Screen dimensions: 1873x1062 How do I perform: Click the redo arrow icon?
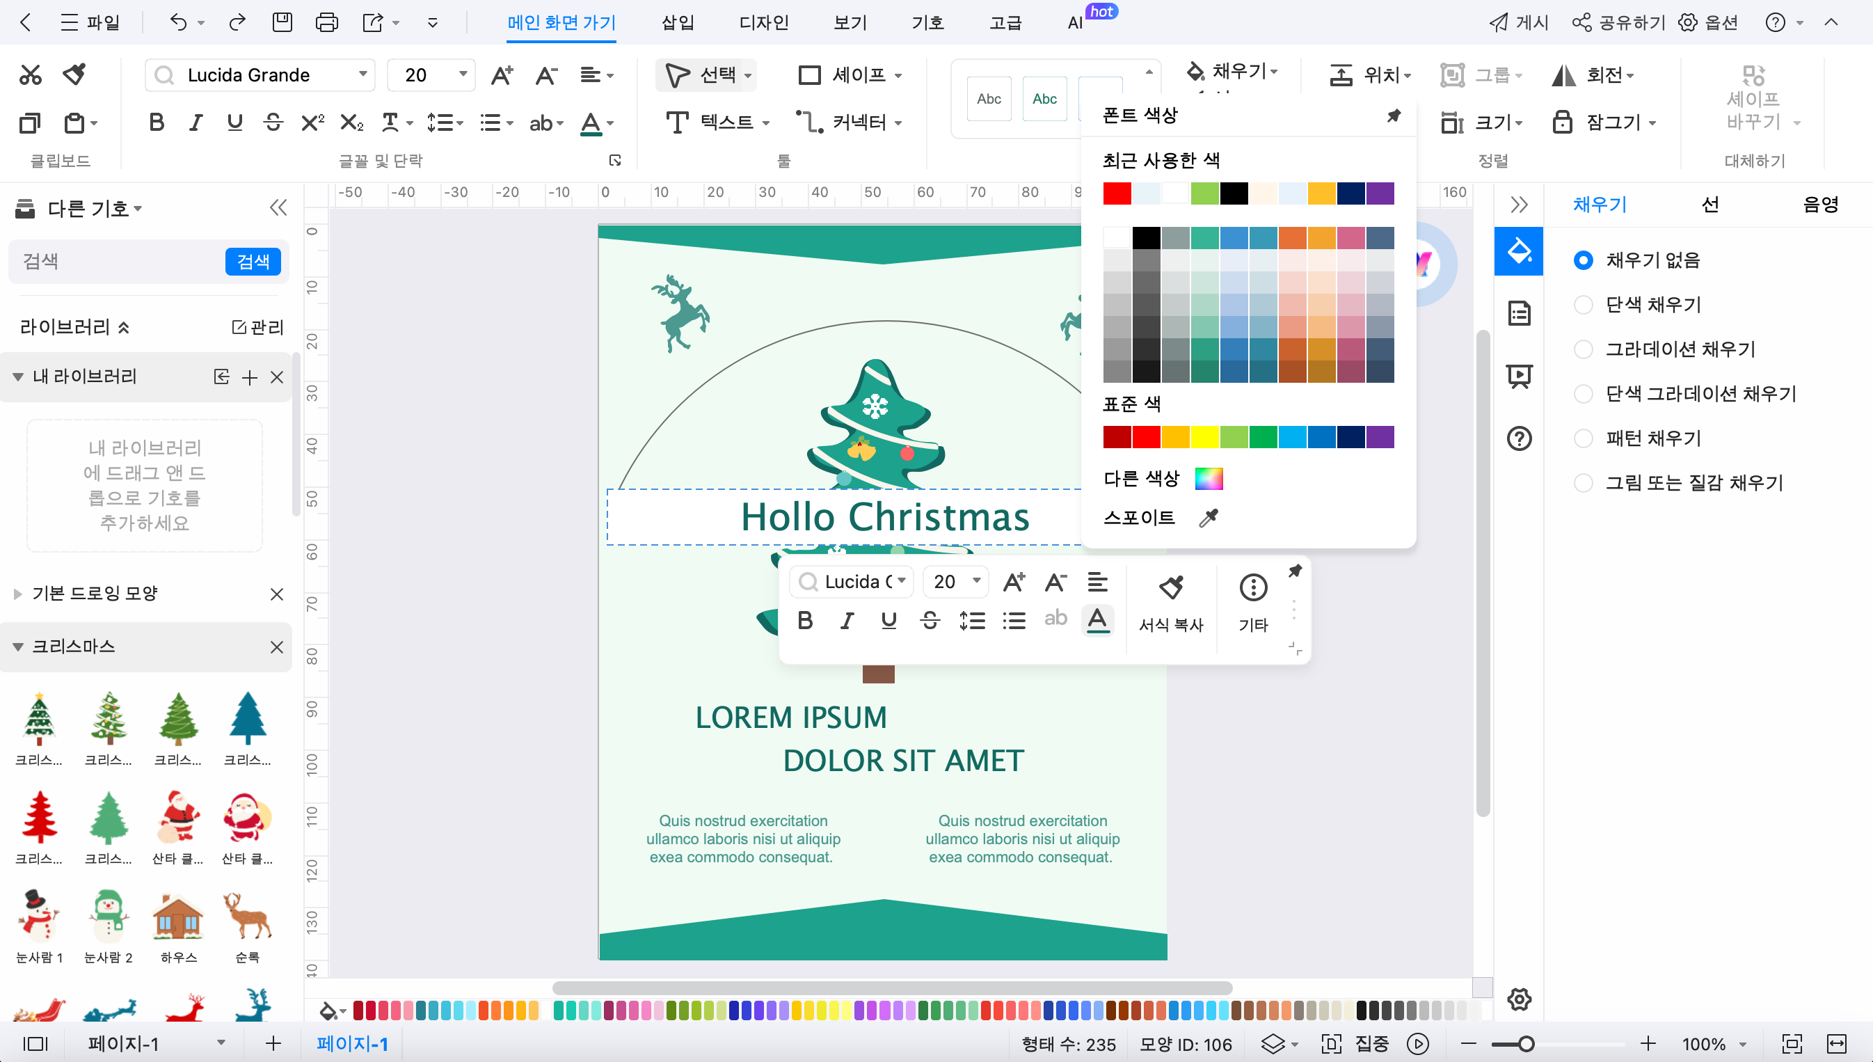pos(237,22)
